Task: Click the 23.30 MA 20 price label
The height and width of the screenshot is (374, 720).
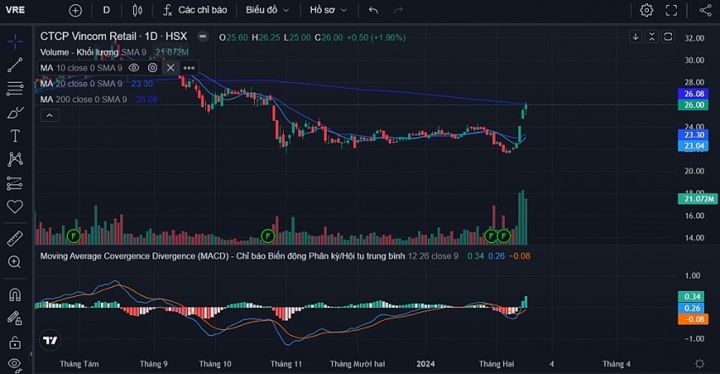Action: point(694,135)
